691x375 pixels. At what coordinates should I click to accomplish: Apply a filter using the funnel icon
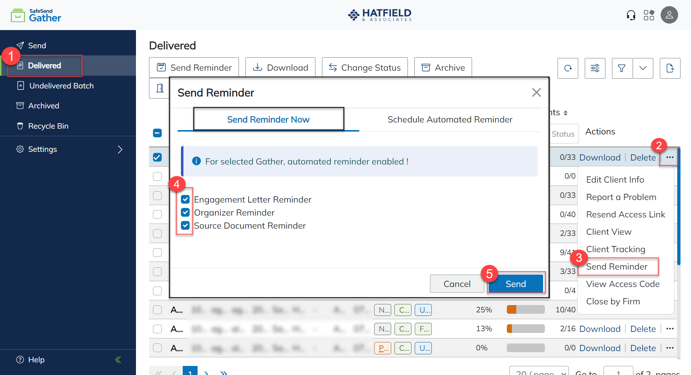tap(622, 68)
